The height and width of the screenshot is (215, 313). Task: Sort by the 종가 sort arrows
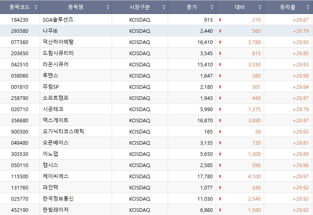pos(212,7)
